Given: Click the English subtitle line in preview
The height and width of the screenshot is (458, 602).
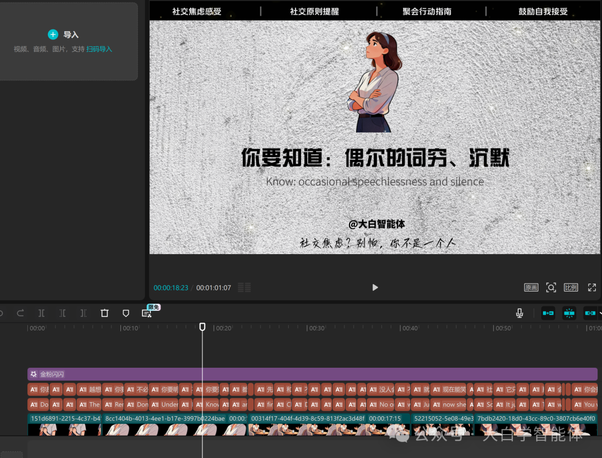Looking at the screenshot, I should pyautogui.click(x=375, y=182).
